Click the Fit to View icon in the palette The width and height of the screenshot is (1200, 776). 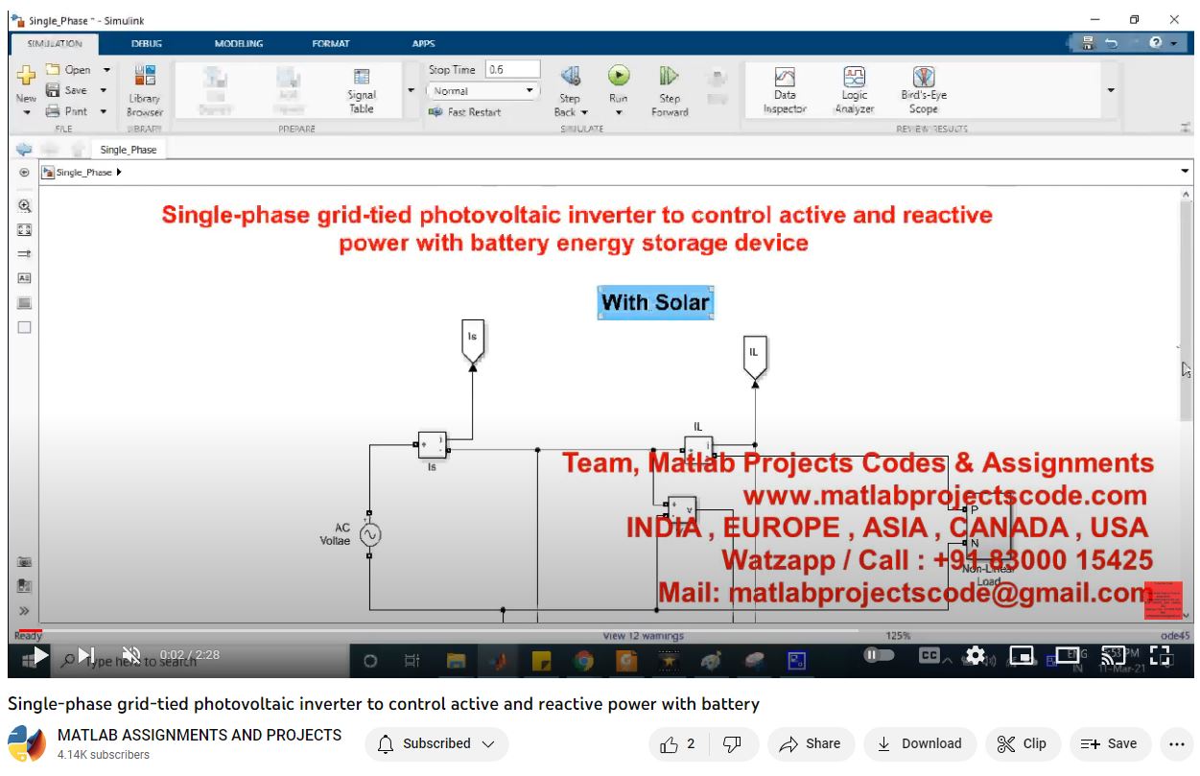click(x=25, y=230)
